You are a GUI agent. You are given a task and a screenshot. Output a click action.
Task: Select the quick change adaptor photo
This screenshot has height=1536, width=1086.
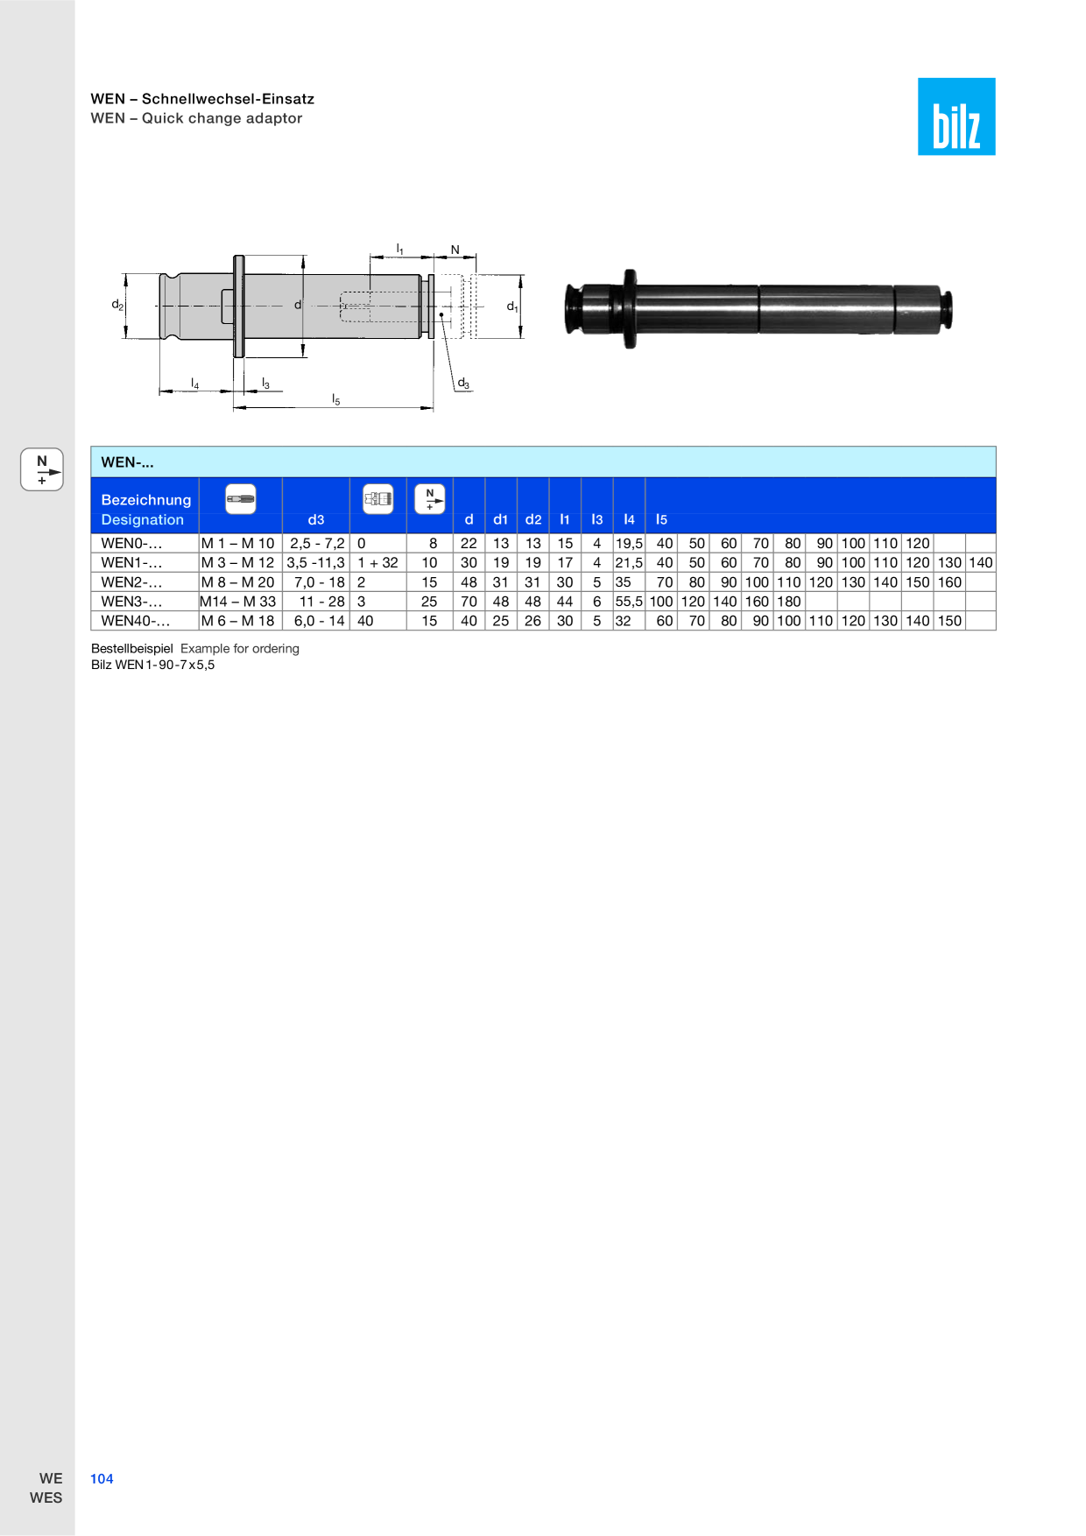(x=758, y=309)
